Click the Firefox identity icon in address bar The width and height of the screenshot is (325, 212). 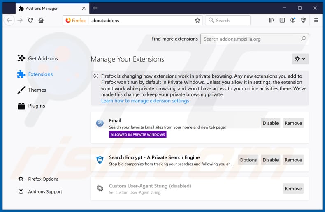(x=76, y=20)
